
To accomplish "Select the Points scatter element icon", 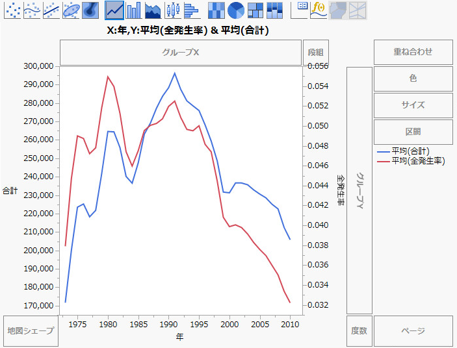I will [13, 10].
